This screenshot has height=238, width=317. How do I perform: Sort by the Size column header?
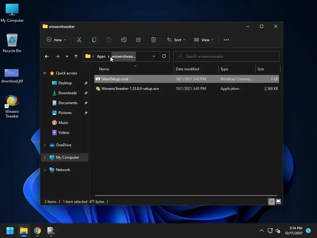click(268, 69)
